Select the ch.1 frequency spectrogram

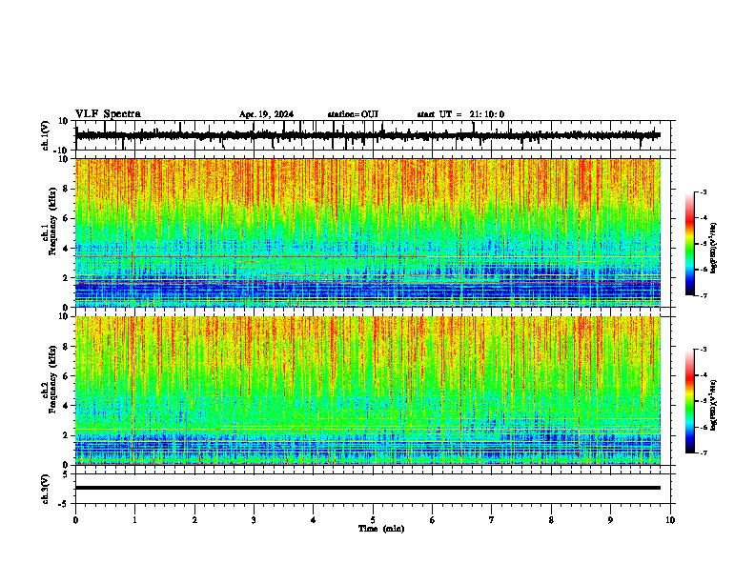tap(368, 232)
